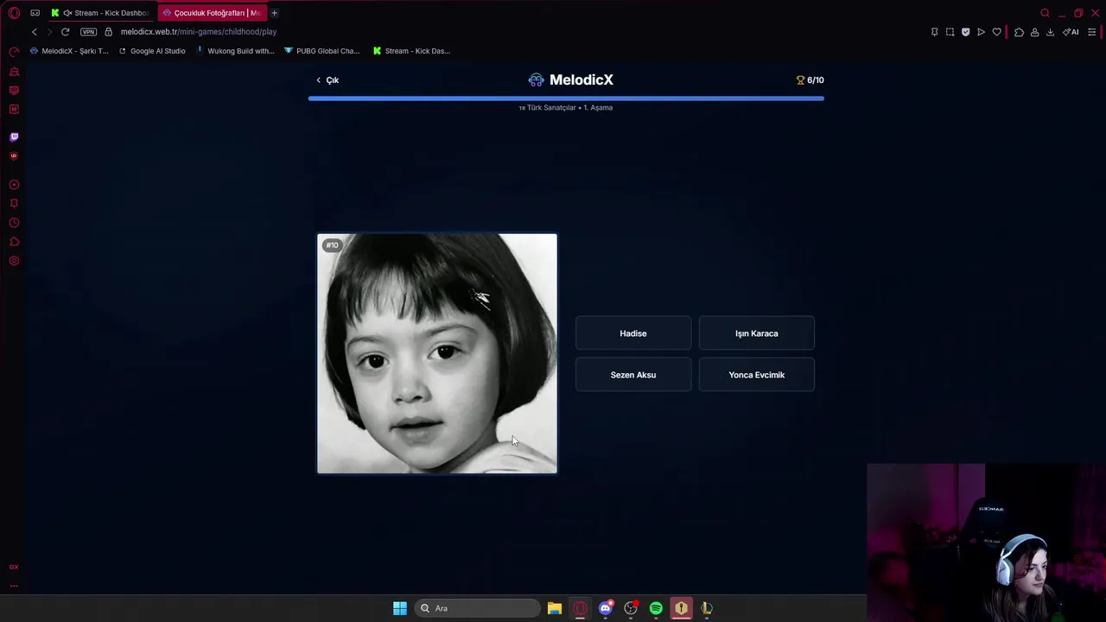The height and width of the screenshot is (622, 1106).
Task: Activate the snapshot capture tool icon
Action: point(950,32)
